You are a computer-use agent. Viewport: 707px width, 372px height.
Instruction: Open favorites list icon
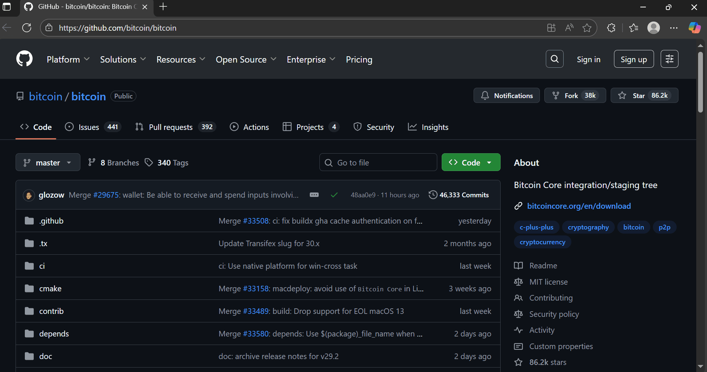click(x=634, y=28)
